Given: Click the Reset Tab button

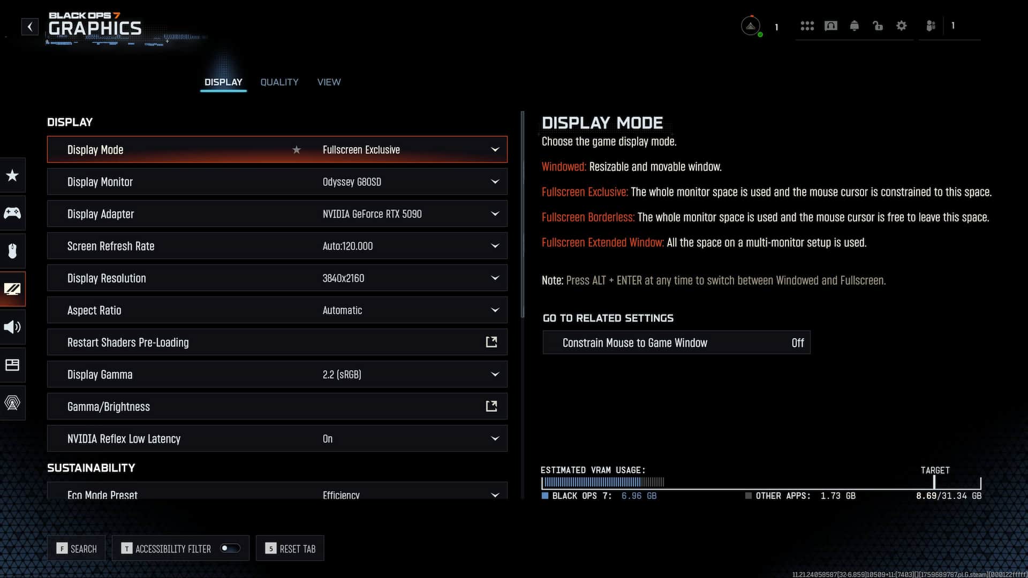Looking at the screenshot, I should click(290, 549).
